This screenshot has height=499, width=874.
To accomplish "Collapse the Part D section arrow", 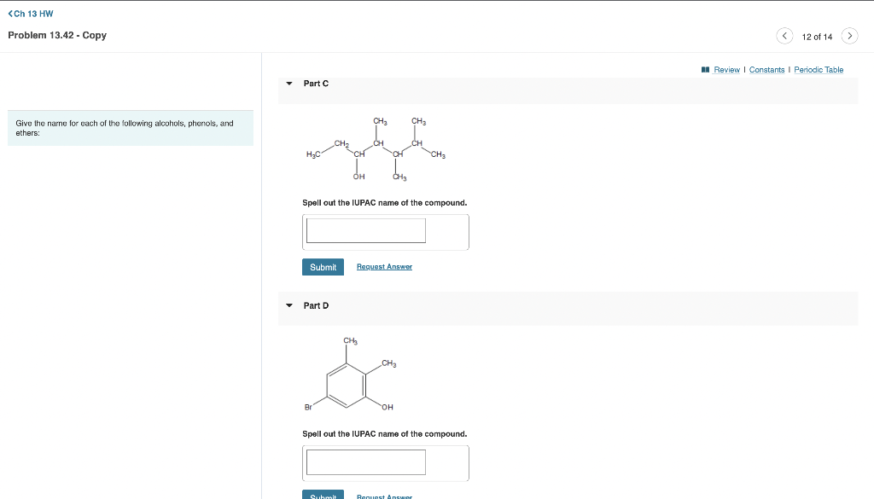I will click(288, 305).
